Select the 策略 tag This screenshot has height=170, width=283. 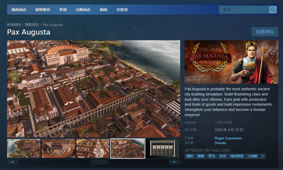click(201, 156)
